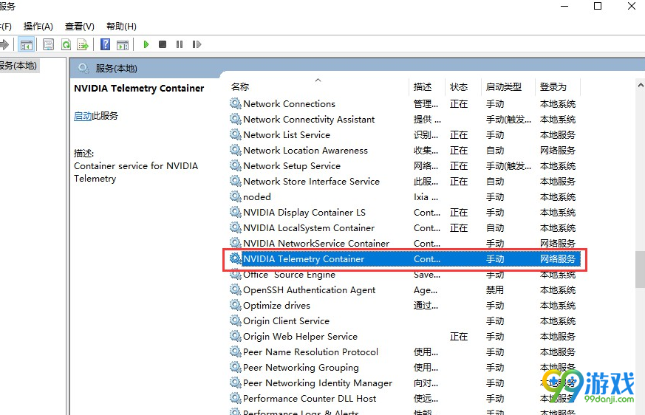645x415 pixels.
Task: Click the Start Service green play icon
Action: click(146, 44)
